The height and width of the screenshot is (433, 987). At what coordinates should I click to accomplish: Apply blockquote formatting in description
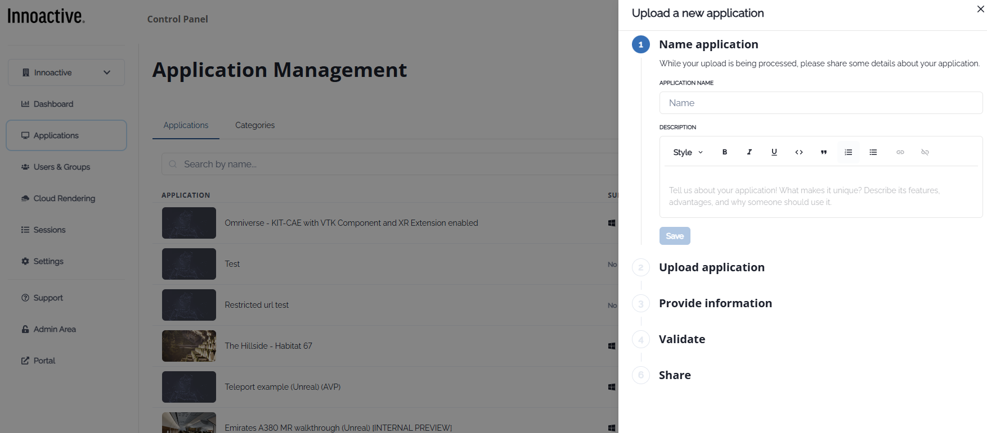coord(824,152)
